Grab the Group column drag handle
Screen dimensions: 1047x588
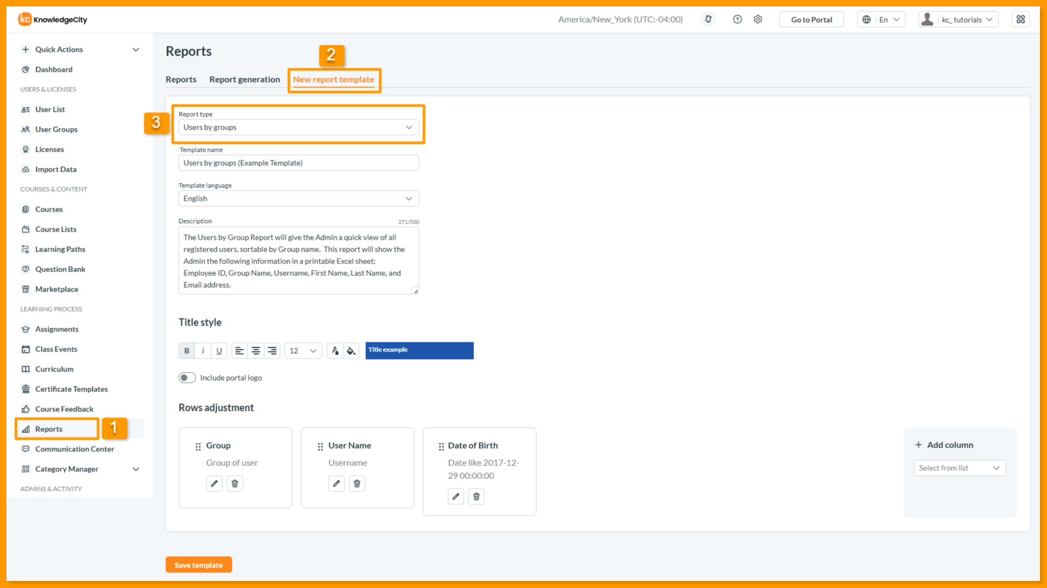[198, 447]
